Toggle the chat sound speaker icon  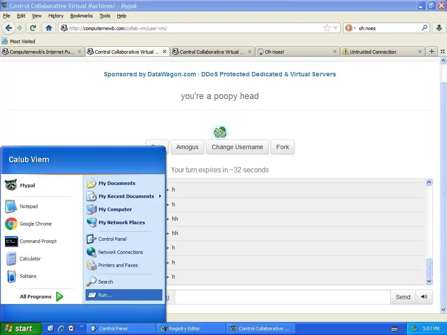coord(424,297)
